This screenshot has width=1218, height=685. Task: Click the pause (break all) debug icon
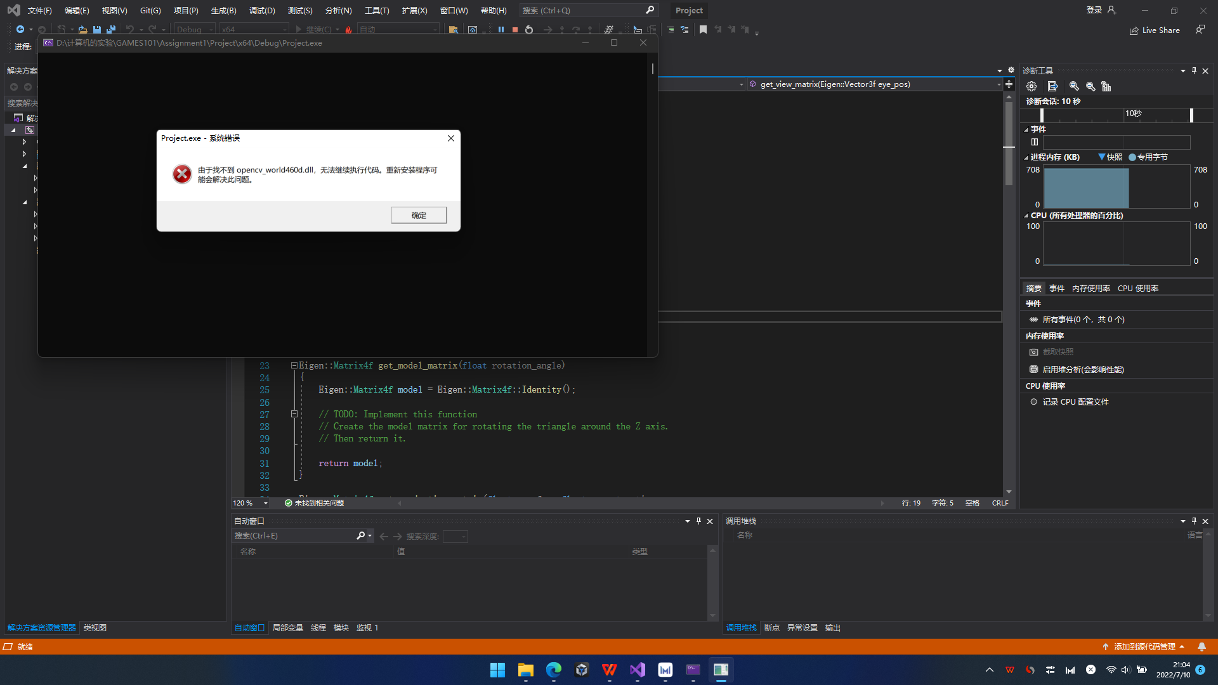click(x=501, y=30)
